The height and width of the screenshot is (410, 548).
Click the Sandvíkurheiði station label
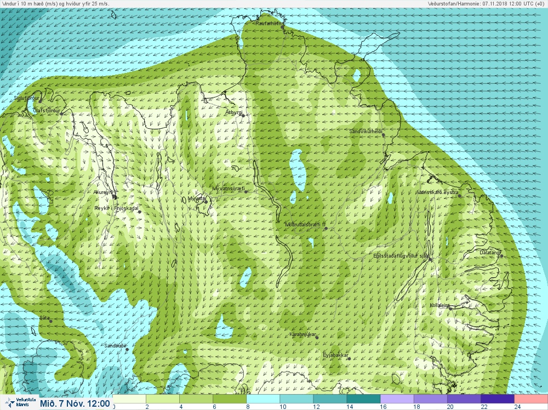pos(366,132)
